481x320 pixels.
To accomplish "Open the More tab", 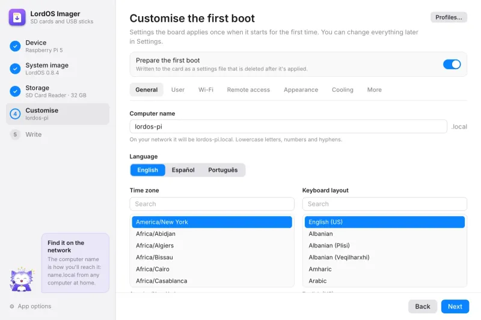I will click(x=375, y=89).
